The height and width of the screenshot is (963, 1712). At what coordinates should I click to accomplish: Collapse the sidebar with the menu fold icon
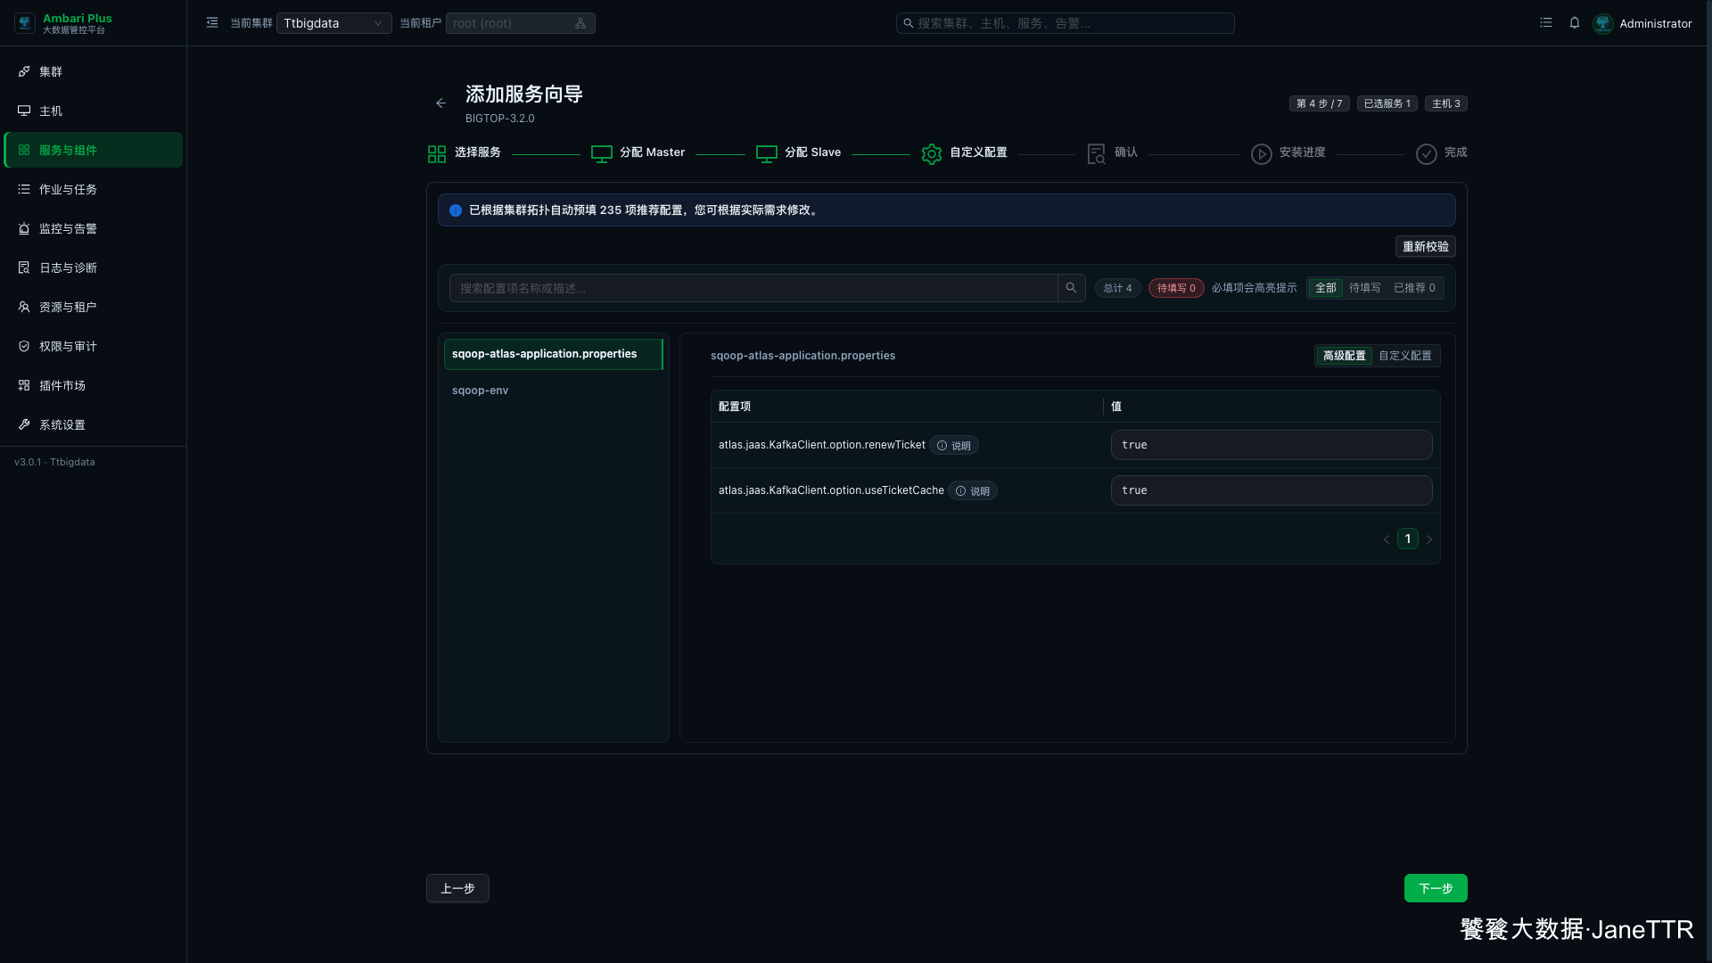(212, 23)
